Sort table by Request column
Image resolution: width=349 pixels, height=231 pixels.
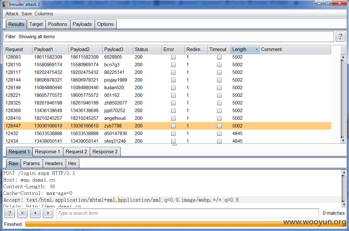tap(18, 49)
